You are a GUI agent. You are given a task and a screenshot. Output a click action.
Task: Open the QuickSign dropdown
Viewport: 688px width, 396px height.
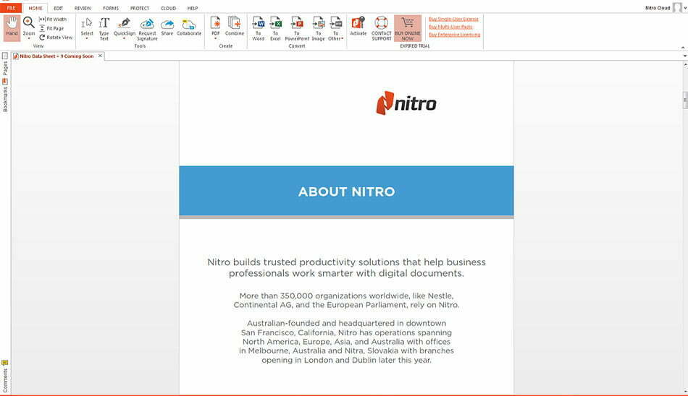124,38
